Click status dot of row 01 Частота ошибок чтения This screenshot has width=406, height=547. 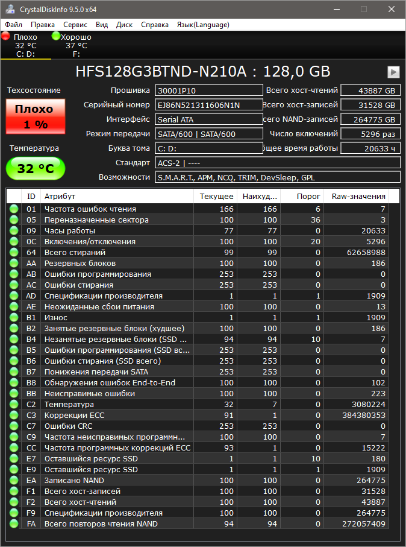coord(14,209)
